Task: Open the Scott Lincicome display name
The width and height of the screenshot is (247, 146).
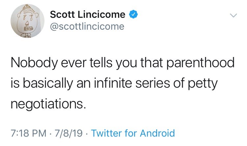Action: [87, 15]
